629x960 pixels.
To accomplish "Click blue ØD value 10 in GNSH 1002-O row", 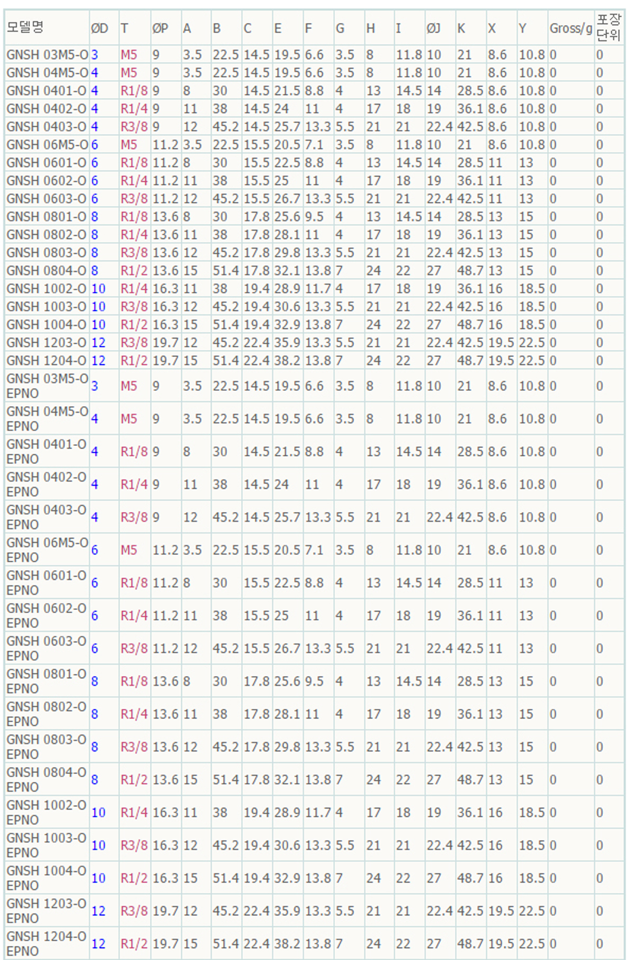I will pos(99,289).
